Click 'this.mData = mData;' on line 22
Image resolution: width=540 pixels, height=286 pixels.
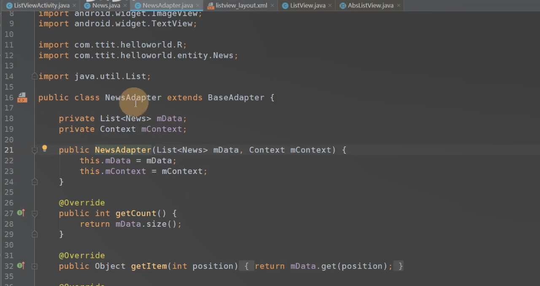point(128,160)
